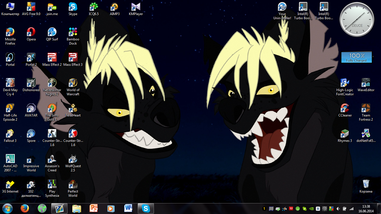
Task: Select Devil May Cry 4 icon
Action: coord(10,87)
